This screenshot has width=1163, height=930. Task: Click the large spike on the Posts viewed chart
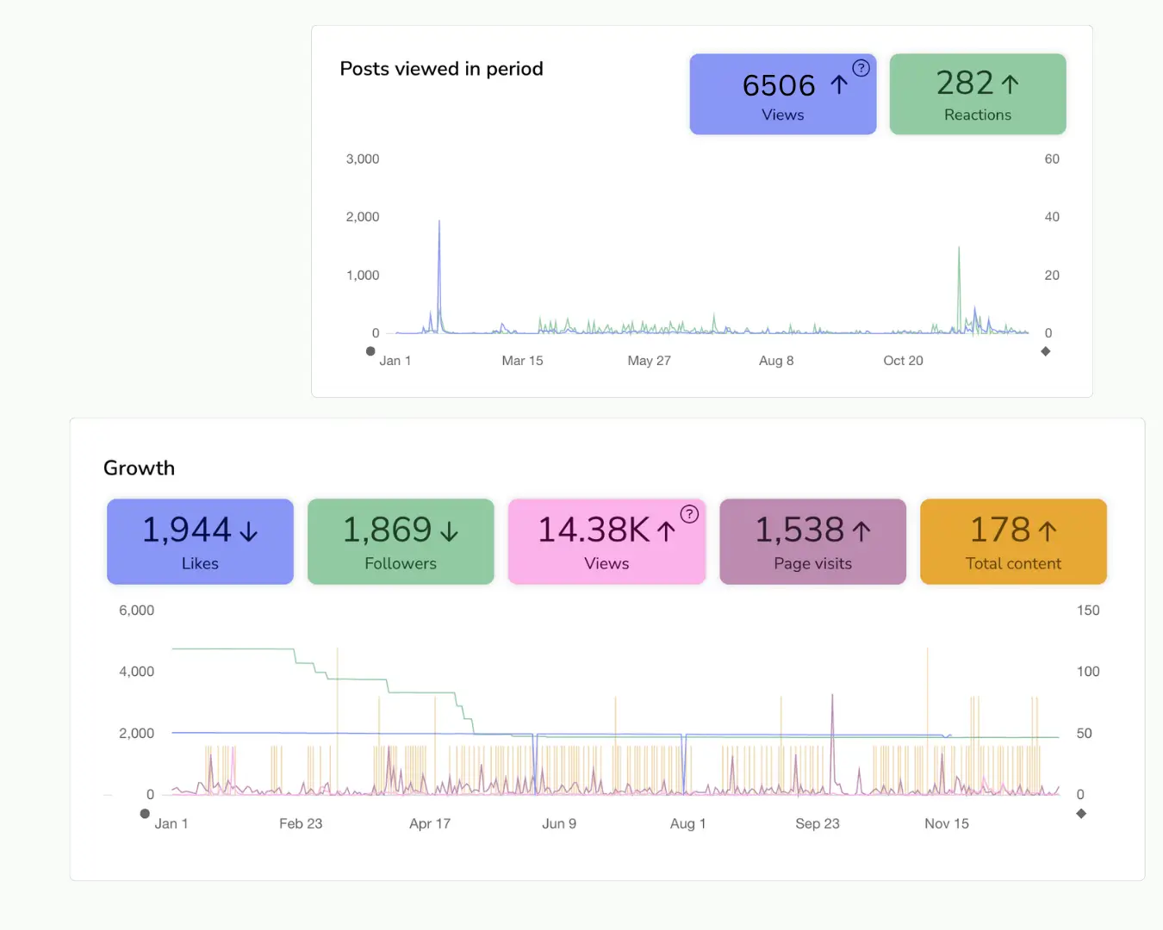pos(438,222)
